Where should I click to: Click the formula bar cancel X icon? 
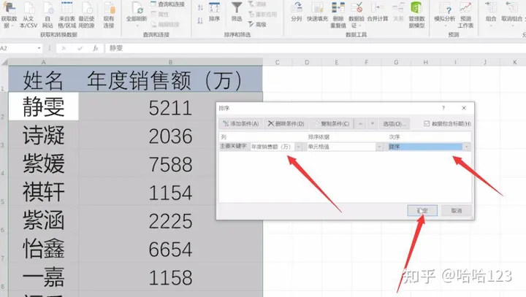64,48
